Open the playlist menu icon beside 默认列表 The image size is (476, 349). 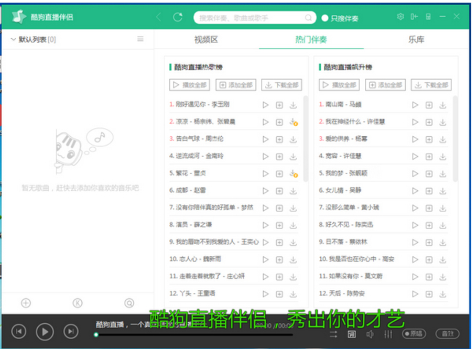pyautogui.click(x=140, y=39)
